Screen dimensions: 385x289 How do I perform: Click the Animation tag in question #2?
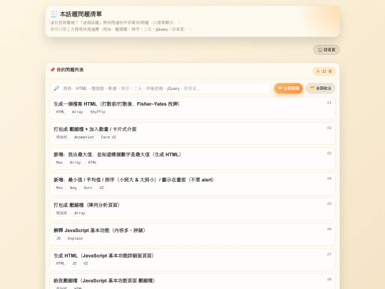pyautogui.click(x=83, y=137)
